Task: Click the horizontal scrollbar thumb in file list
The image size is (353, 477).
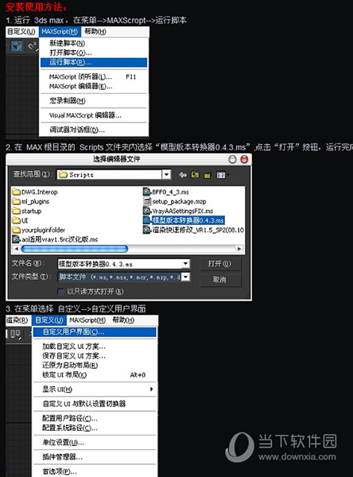Action: 75,249
